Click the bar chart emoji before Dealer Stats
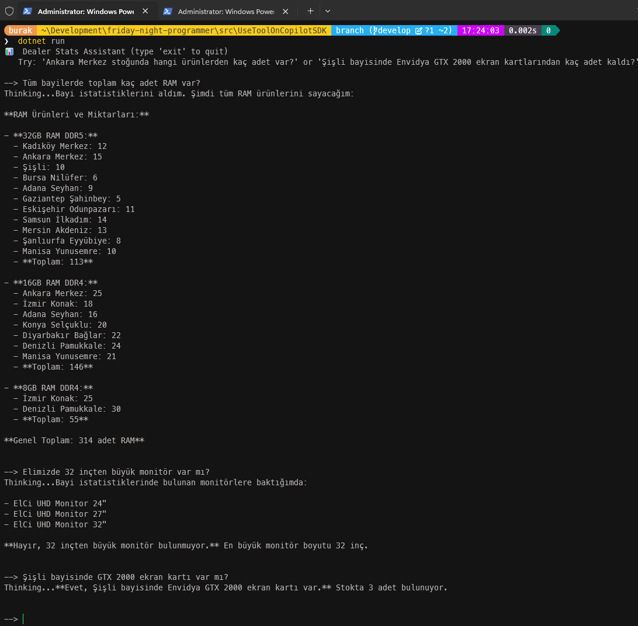This screenshot has width=638, height=626. tap(9, 52)
